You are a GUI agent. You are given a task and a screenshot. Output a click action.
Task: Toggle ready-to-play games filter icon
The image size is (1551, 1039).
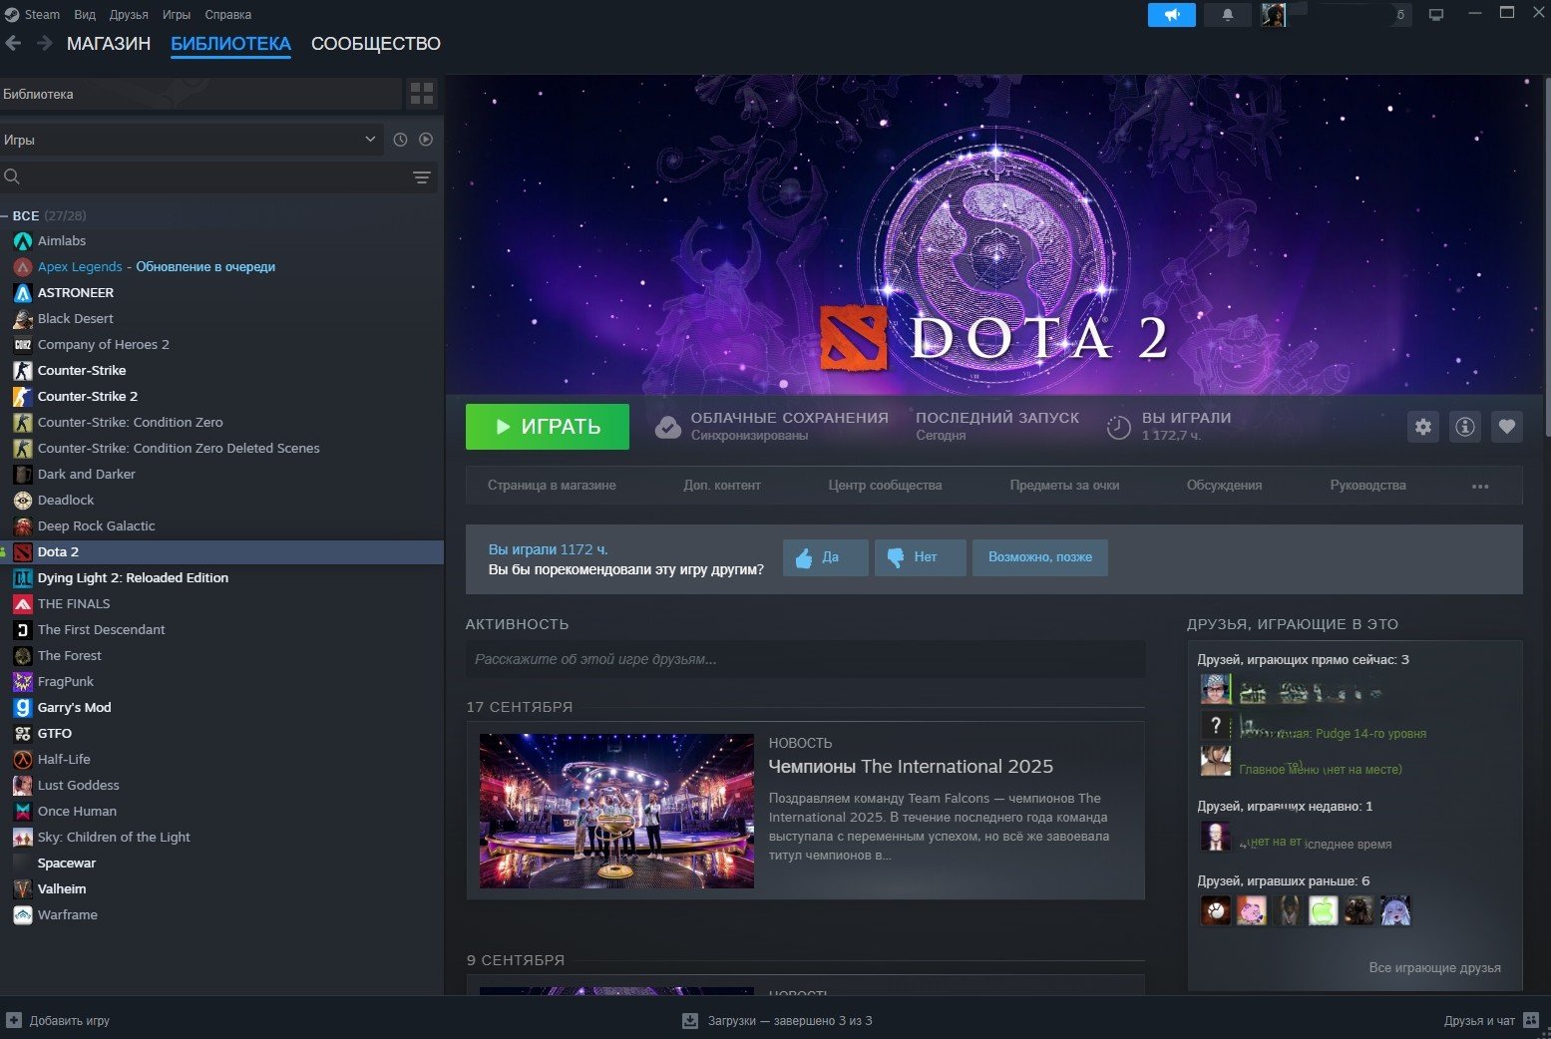tap(426, 140)
